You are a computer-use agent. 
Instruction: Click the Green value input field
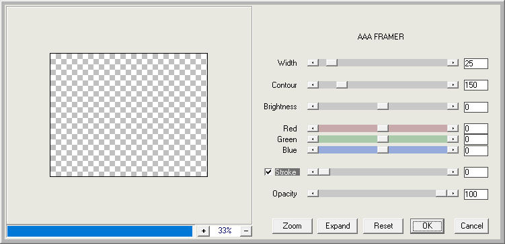pyautogui.click(x=476, y=139)
